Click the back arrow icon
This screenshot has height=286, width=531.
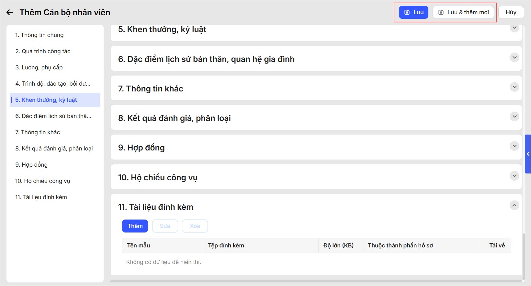pyautogui.click(x=10, y=12)
